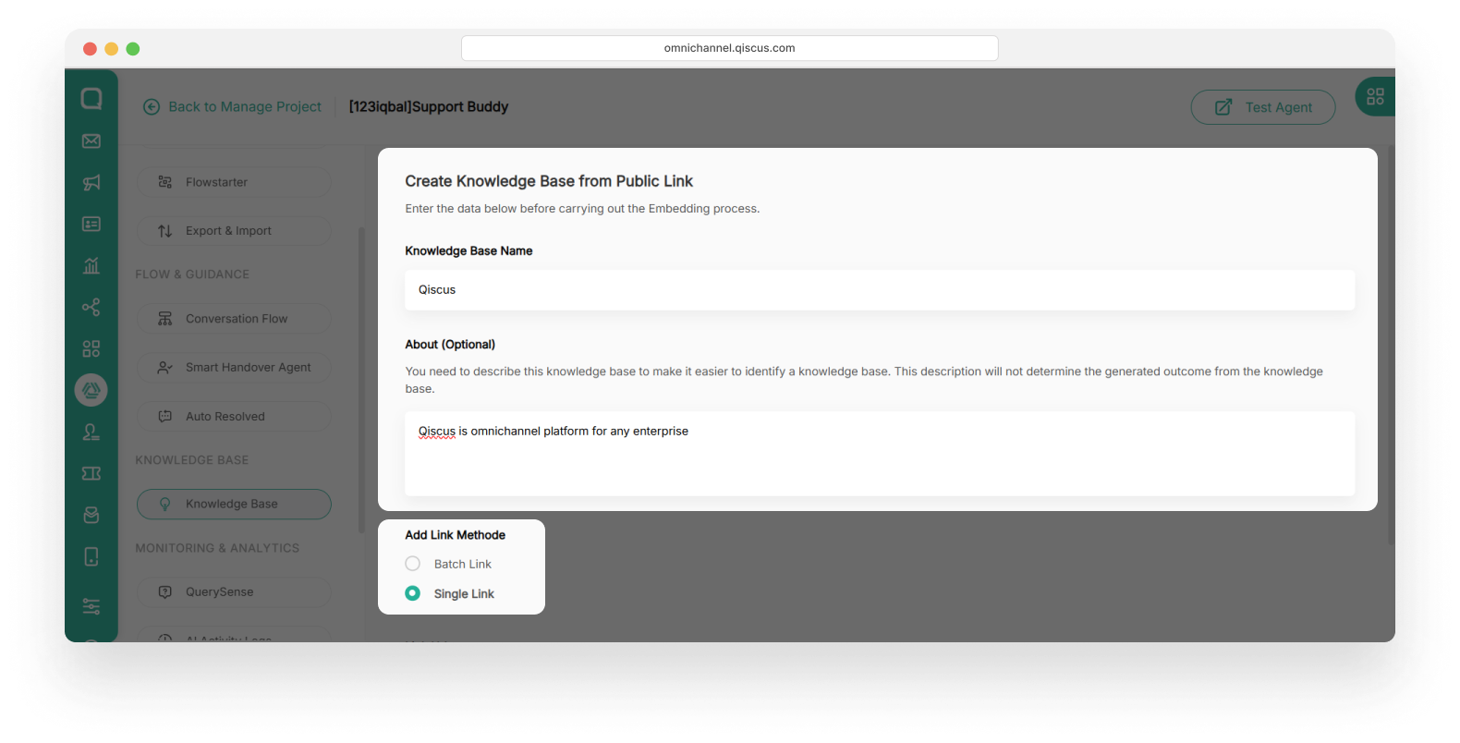Open the integration nodes icon
The image size is (1460, 743).
pos(91,307)
